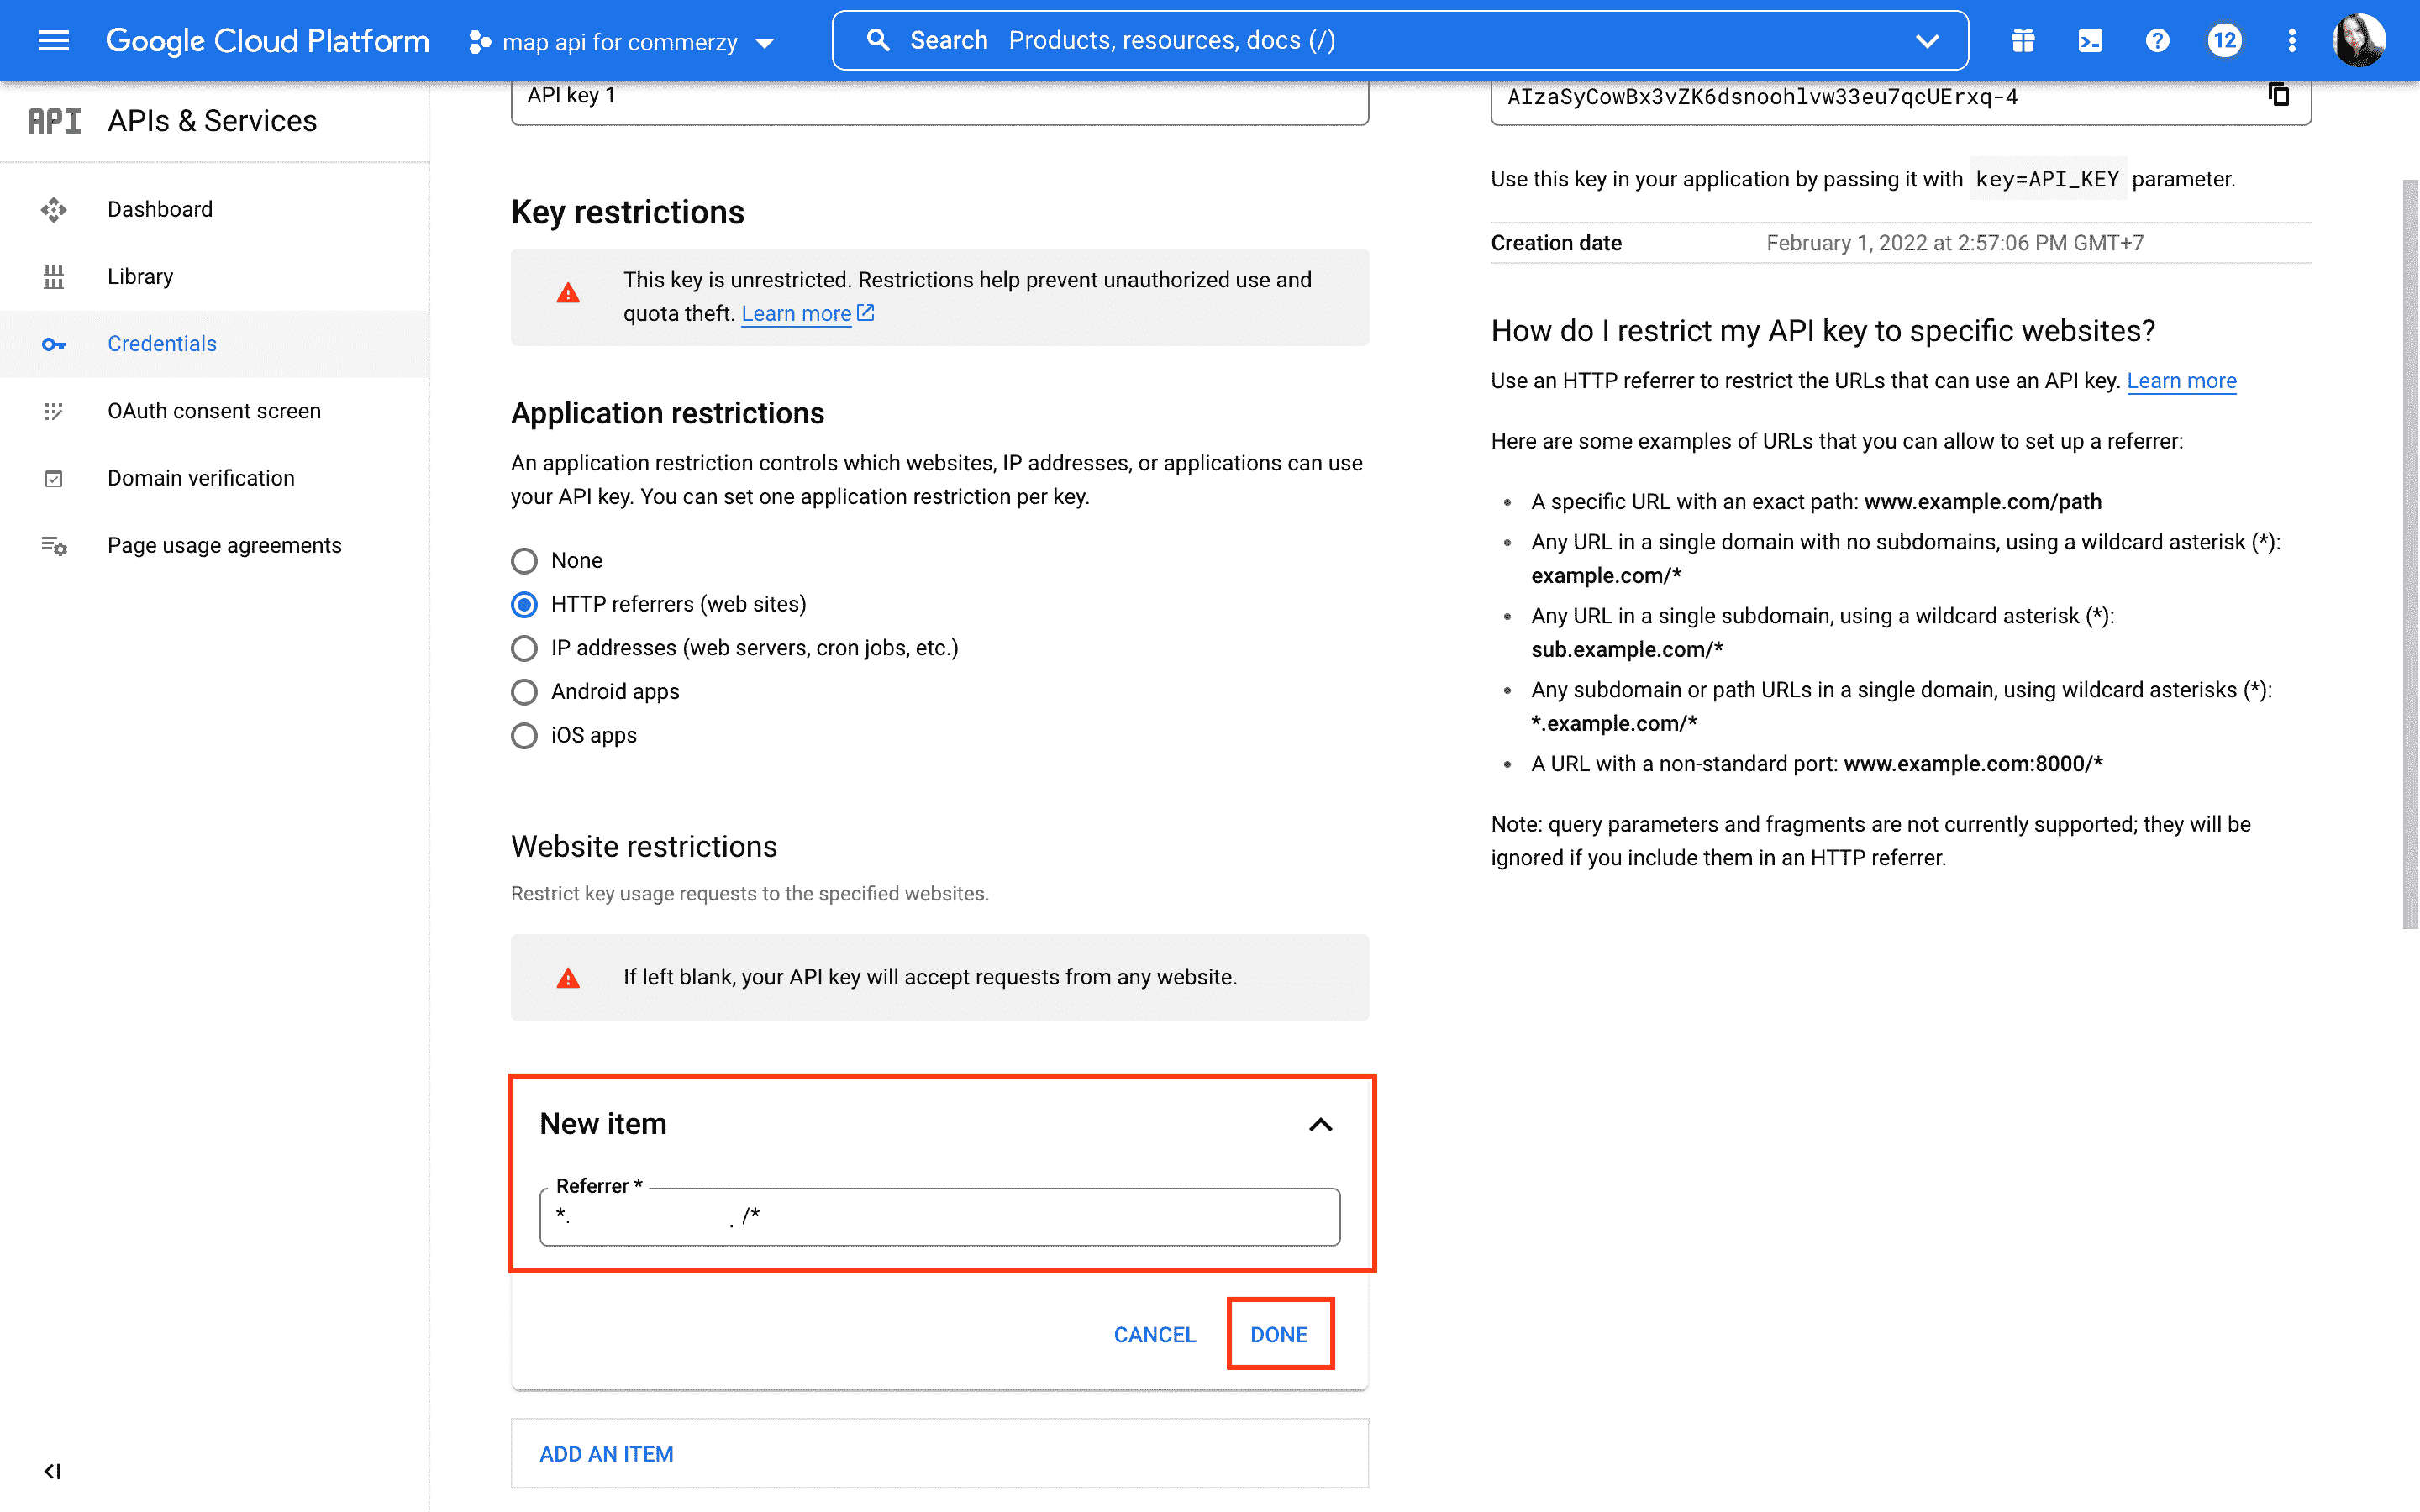2420x1512 pixels.
Task: Click the OAuth consent screen icon
Action: click(54, 411)
